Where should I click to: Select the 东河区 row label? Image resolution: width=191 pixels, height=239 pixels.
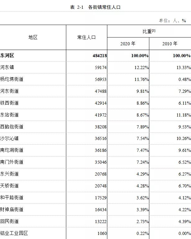coord(7,56)
